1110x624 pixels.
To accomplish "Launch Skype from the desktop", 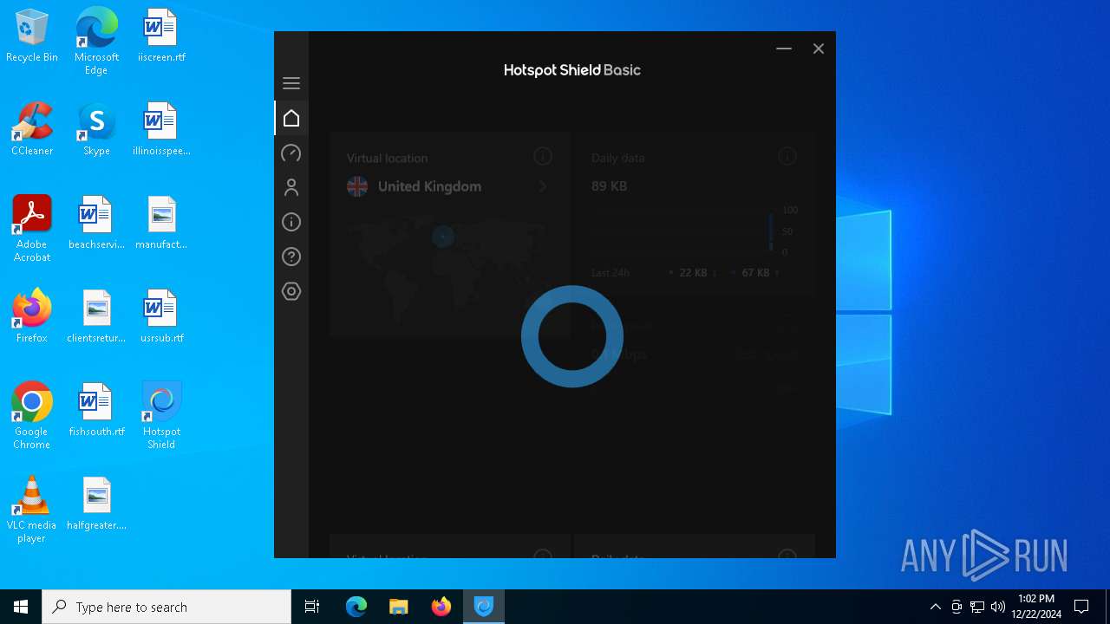I will click(x=96, y=130).
